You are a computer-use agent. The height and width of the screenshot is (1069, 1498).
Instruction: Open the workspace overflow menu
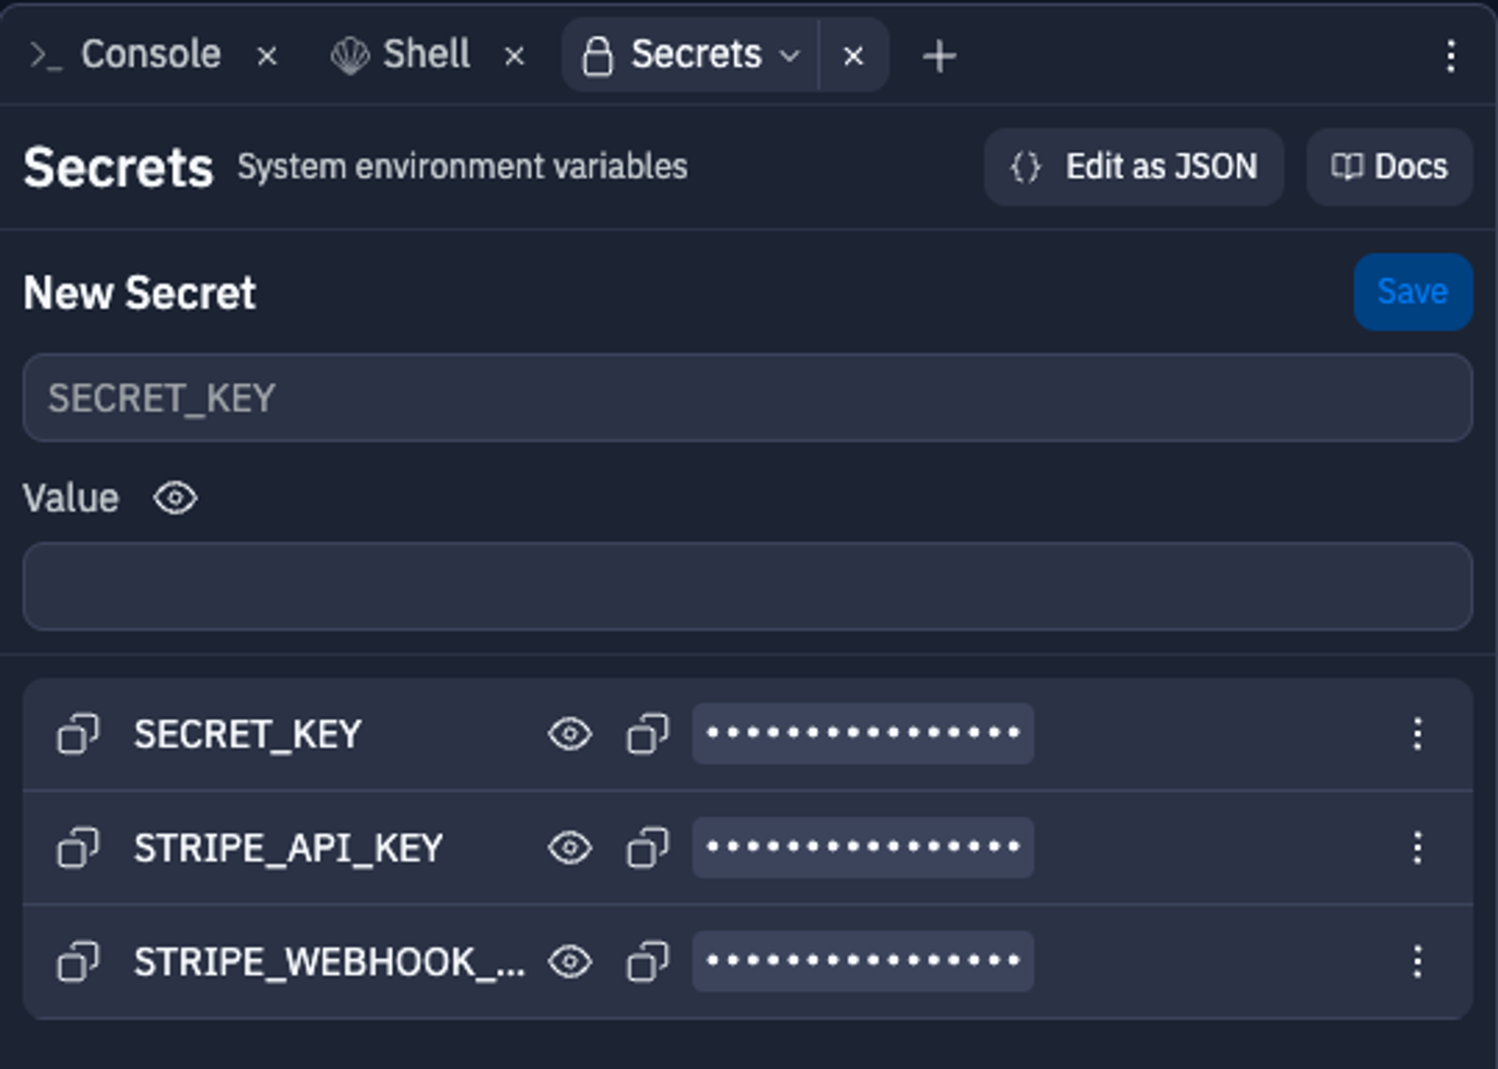pyautogui.click(x=1450, y=55)
